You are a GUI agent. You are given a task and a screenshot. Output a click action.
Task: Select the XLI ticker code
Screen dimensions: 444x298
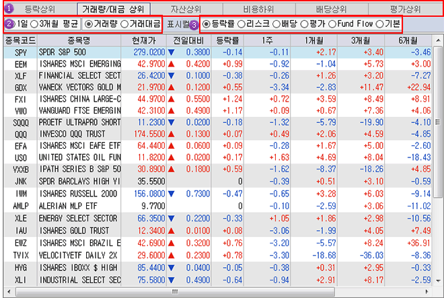[21, 280]
